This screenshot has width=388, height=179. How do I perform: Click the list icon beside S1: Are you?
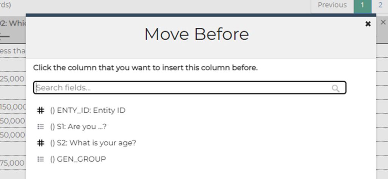[41, 127]
